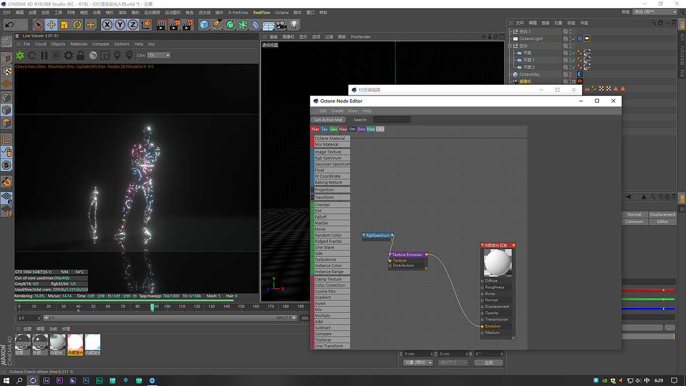Click the Octane light tag on OctaneLight

coord(587,39)
